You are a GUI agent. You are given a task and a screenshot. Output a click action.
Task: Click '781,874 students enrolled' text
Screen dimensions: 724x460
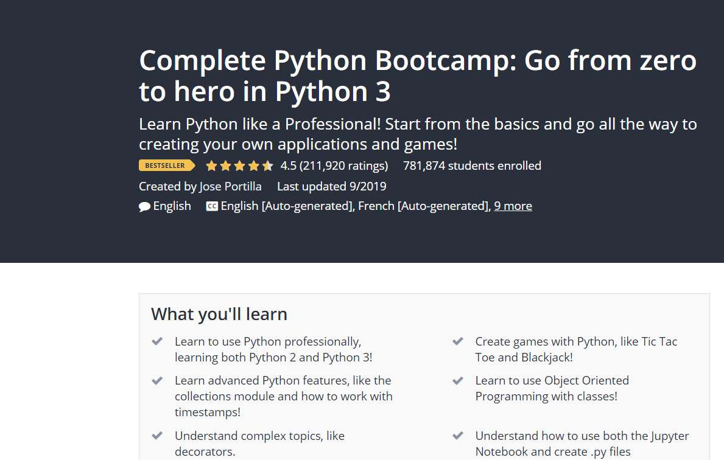(472, 165)
